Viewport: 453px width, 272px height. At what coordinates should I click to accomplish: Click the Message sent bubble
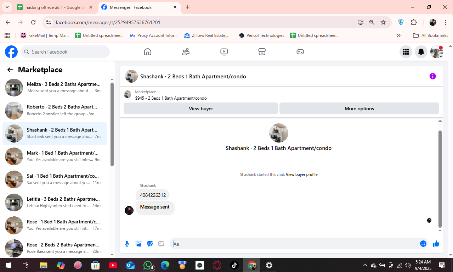click(155, 207)
